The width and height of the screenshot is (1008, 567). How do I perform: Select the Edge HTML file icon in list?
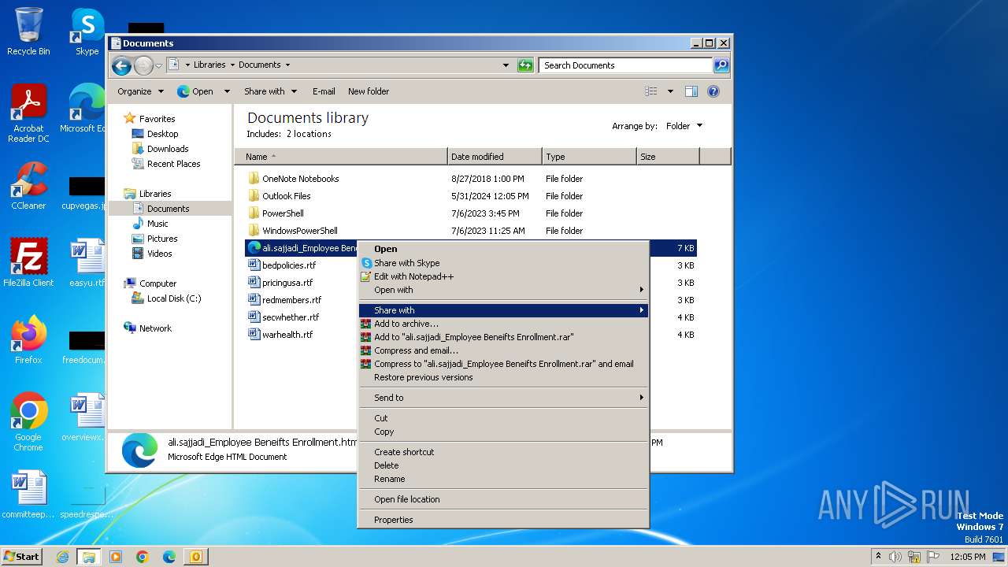click(254, 248)
